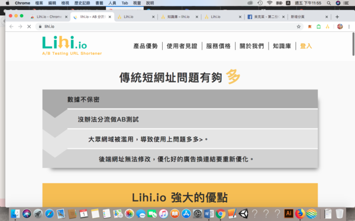Open Unity from the dock
This screenshot has height=221, width=355.
[243, 213]
